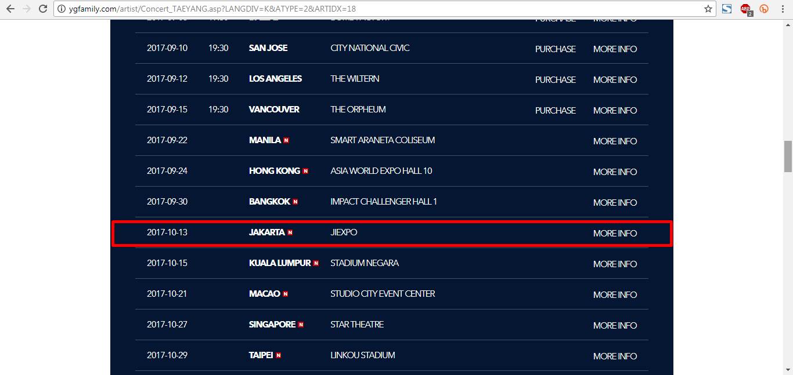Screen dimensions: 793x375
Task: Click the page's vertical scrollbar thumb
Action: [x=788, y=156]
